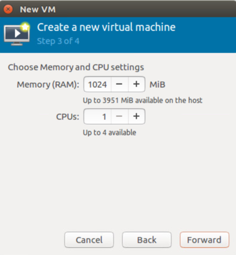This screenshot has height=255, width=236.
Task: Click the MiB unit label
Action: click(x=157, y=85)
